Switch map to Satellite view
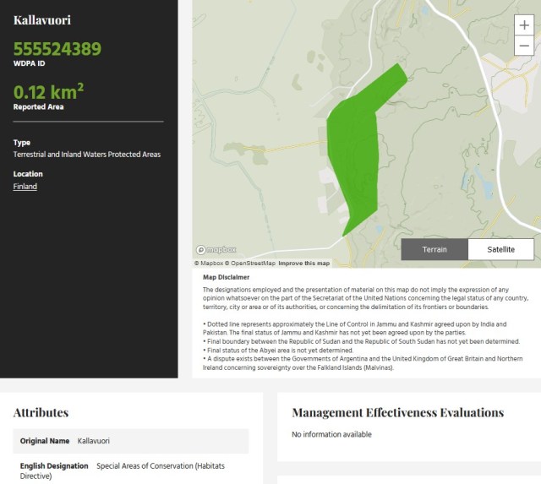This screenshot has height=484, width=541. click(x=502, y=249)
